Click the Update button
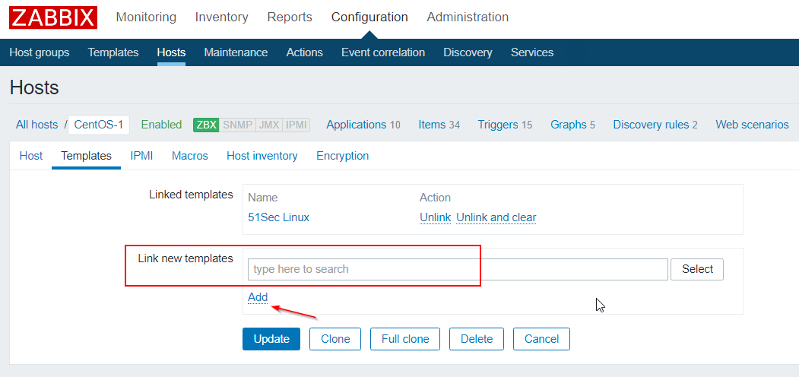This screenshot has width=799, height=377. point(271,339)
